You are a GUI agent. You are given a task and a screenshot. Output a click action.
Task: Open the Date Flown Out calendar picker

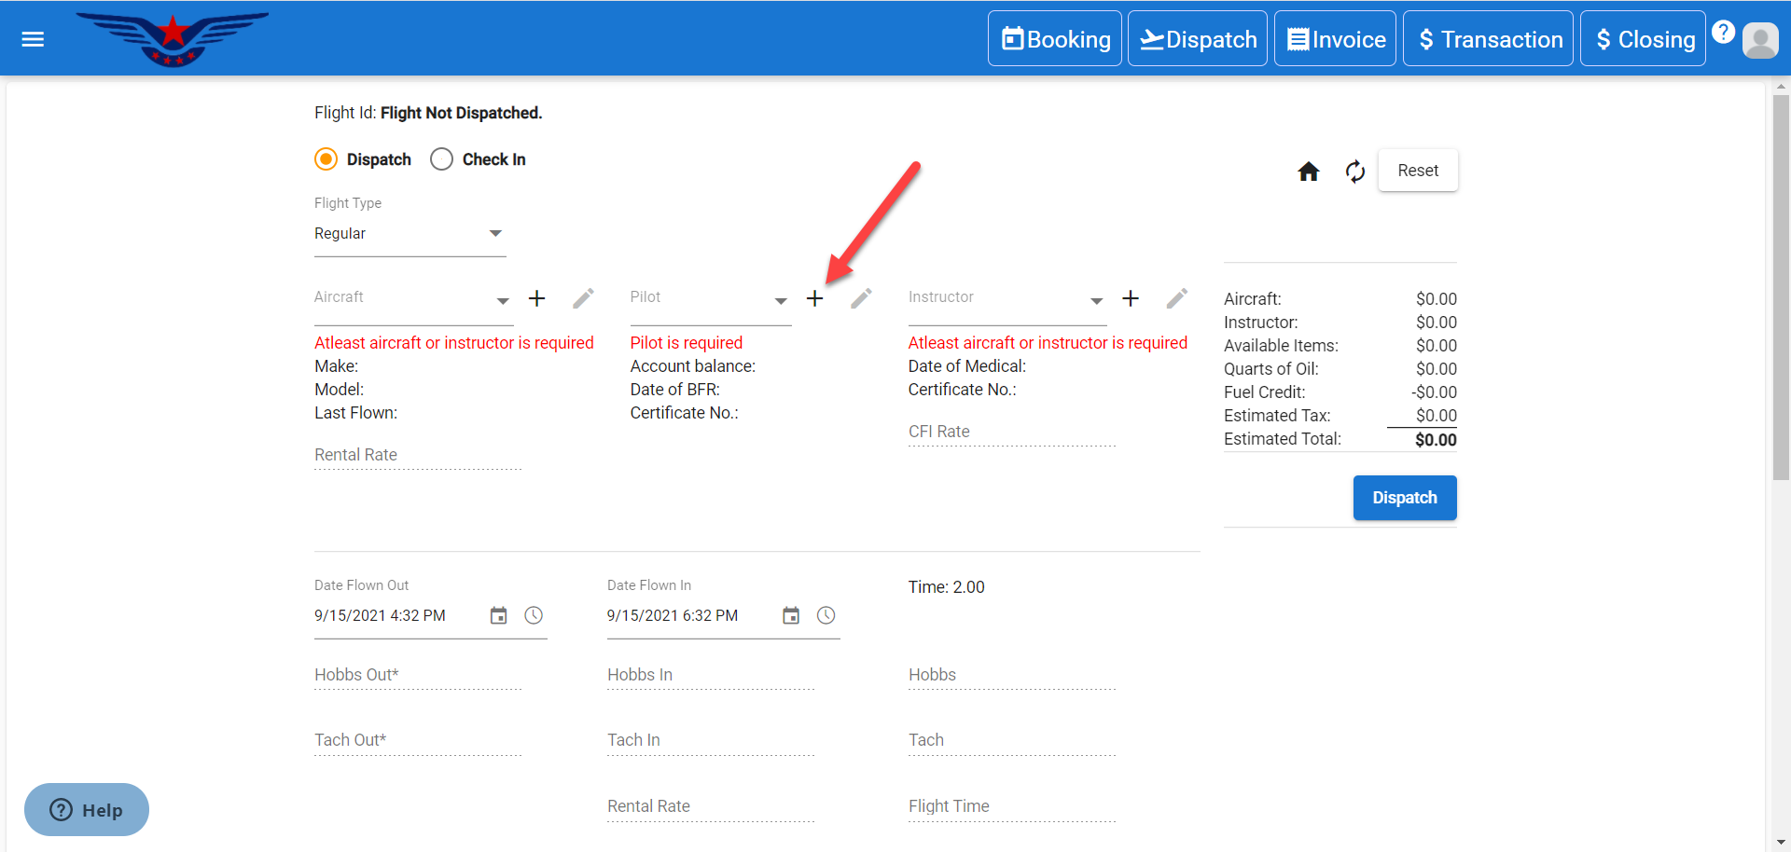point(498,615)
